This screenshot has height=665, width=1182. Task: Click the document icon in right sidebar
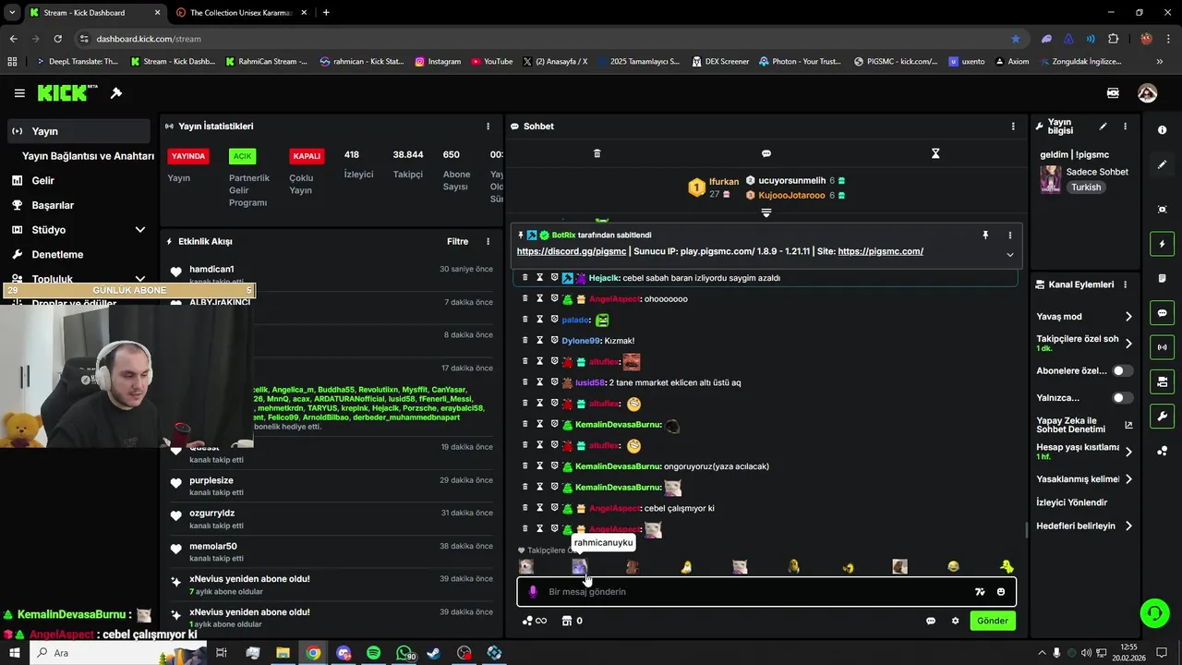1162,278
